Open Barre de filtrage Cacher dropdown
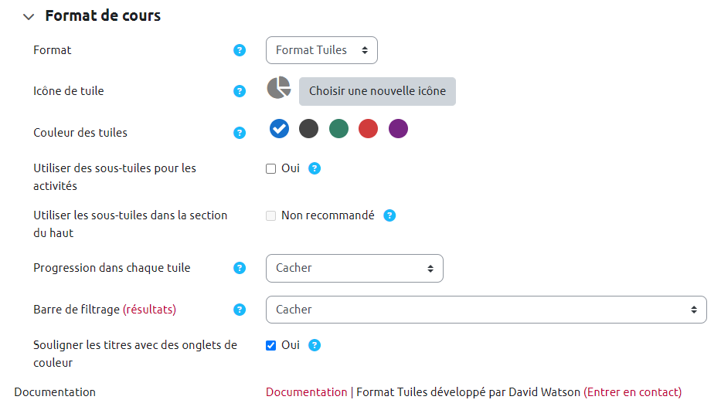The height and width of the screenshot is (410, 721). click(486, 310)
